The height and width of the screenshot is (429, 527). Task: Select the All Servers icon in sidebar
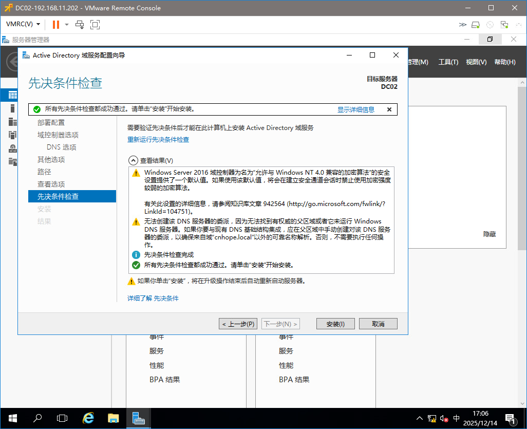[12, 121]
